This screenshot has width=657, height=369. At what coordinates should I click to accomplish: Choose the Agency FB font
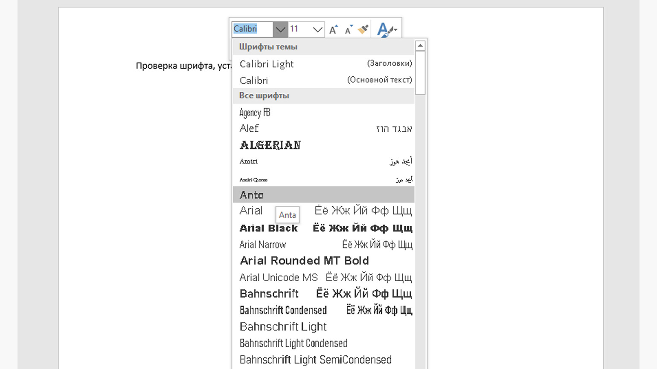tap(255, 112)
